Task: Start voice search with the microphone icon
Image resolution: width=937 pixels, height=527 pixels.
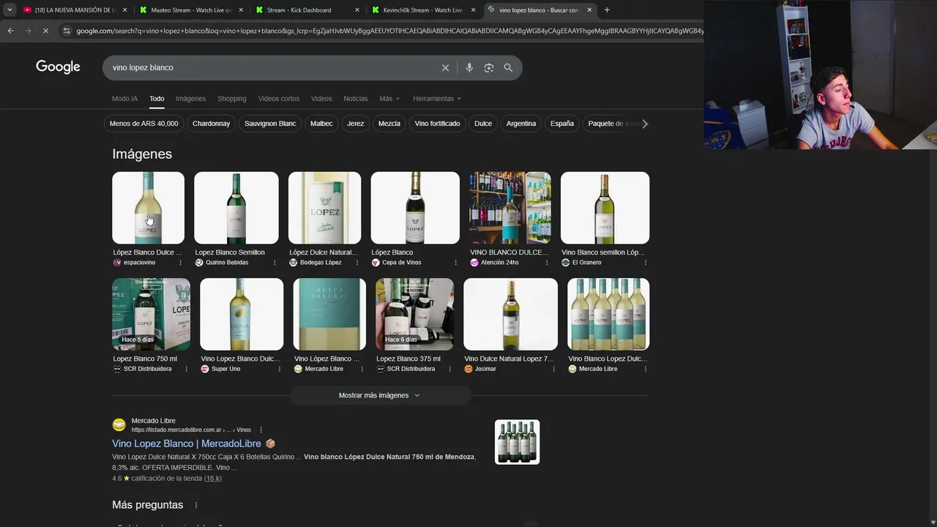Action: pyautogui.click(x=469, y=67)
